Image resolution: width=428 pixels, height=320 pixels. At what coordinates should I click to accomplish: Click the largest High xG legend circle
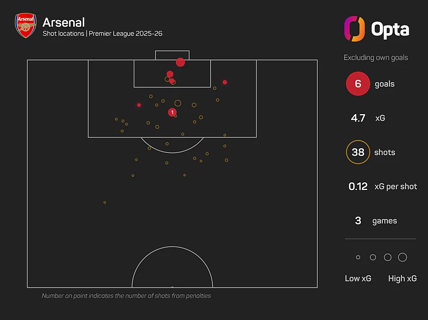pos(402,258)
